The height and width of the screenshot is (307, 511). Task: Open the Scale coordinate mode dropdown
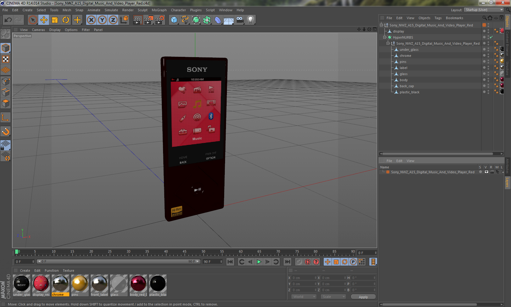333,297
